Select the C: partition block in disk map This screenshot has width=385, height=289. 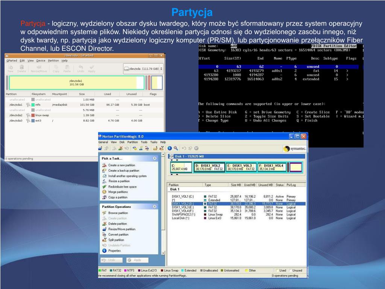[x=181, y=167]
